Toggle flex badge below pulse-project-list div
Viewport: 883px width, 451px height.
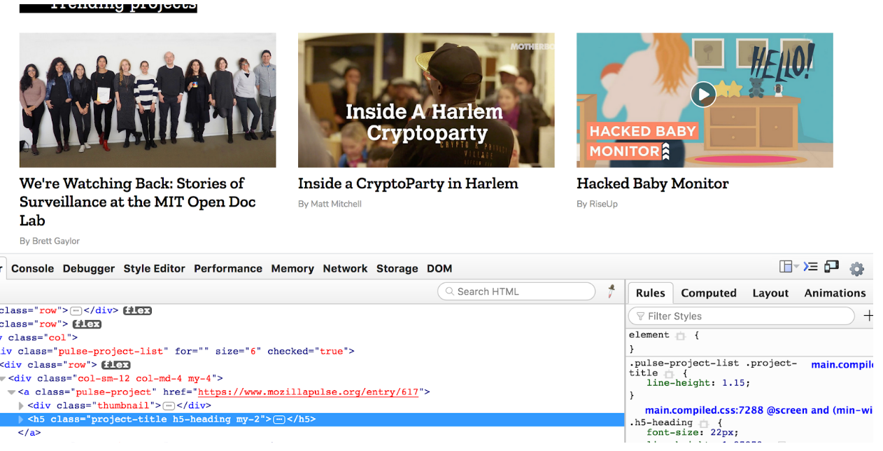click(115, 365)
